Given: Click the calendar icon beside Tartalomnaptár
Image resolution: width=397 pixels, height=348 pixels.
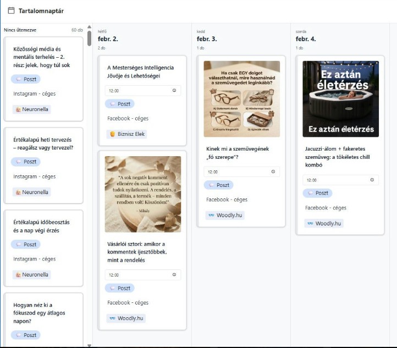Looking at the screenshot, I should pyautogui.click(x=11, y=10).
